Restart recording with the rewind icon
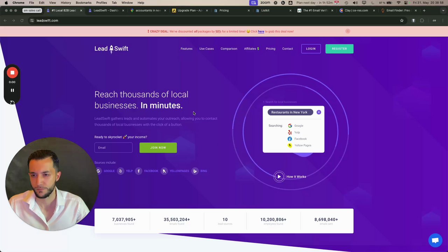This screenshot has width=448, height=252. coord(12,102)
